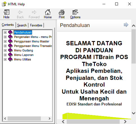The image size is (136, 124).
Task: Expand the Penggunaan Menu Transaksi node
Action: pyautogui.click(x=5, y=46)
